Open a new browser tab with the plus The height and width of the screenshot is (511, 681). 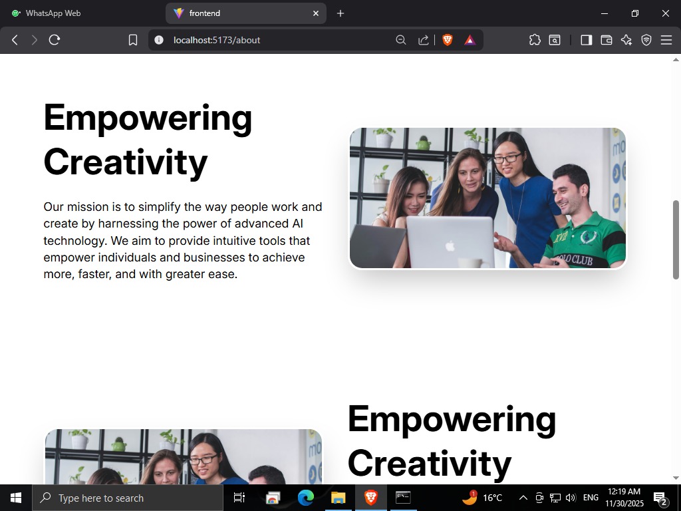pyautogui.click(x=340, y=13)
